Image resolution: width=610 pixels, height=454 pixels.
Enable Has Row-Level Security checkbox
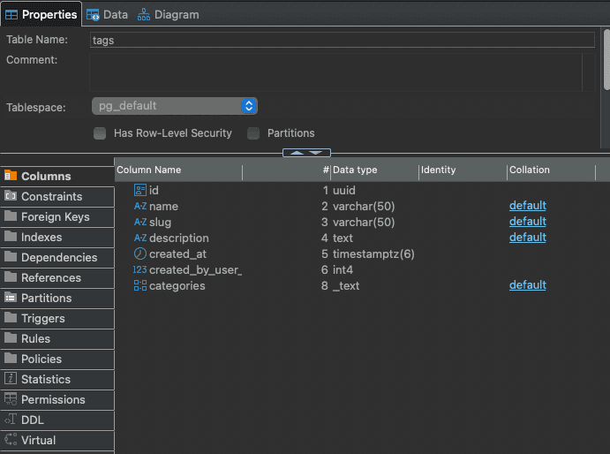coord(100,133)
